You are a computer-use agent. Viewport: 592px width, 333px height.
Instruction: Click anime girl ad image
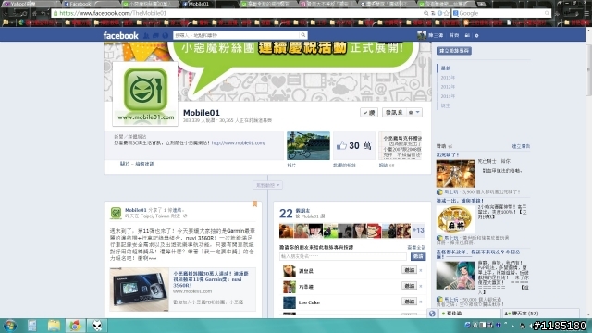tap(455, 276)
